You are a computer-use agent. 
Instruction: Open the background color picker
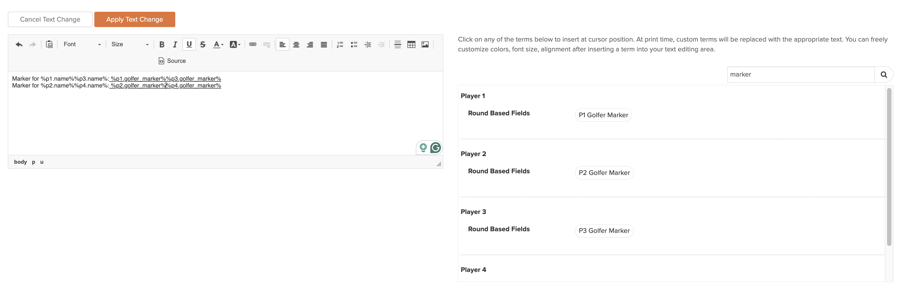235,44
